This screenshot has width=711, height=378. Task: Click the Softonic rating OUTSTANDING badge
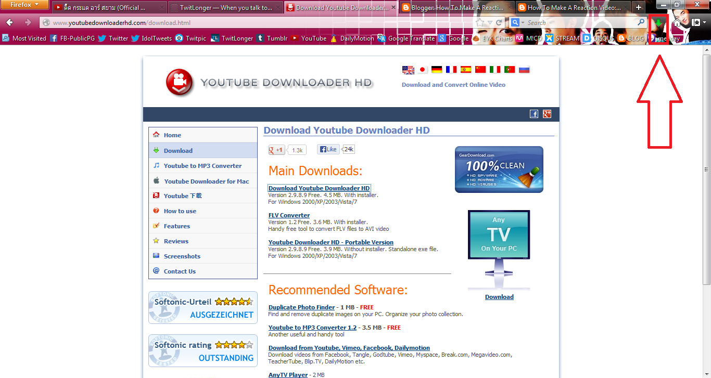[x=203, y=350]
